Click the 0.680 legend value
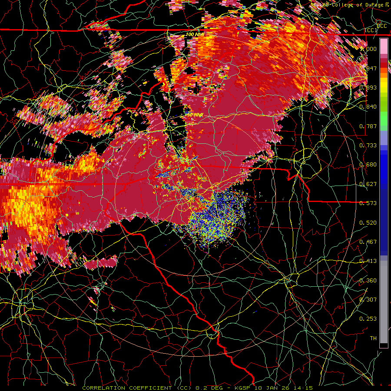 [368, 164]
